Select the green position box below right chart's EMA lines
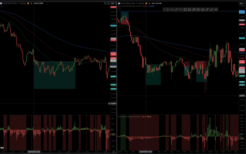 pos(153,75)
